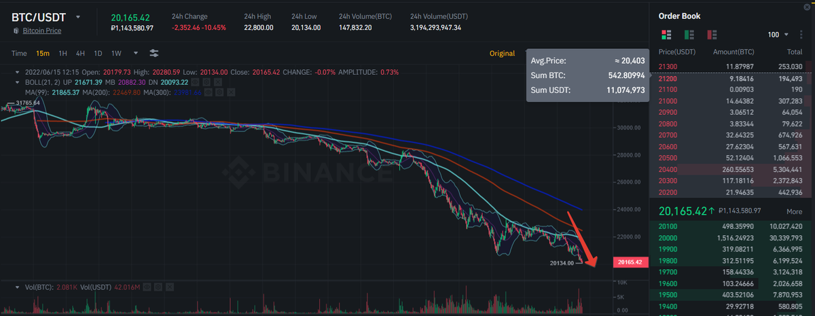Click order book last price 20,165.42
The image size is (815, 316).
coord(682,211)
